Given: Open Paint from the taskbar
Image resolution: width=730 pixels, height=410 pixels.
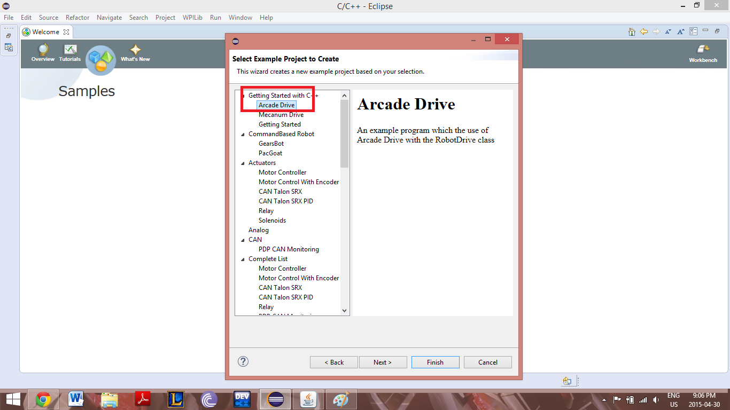Looking at the screenshot, I should tap(340, 399).
